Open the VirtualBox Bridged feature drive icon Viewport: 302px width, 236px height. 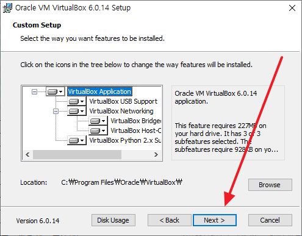pyautogui.click(x=98, y=121)
